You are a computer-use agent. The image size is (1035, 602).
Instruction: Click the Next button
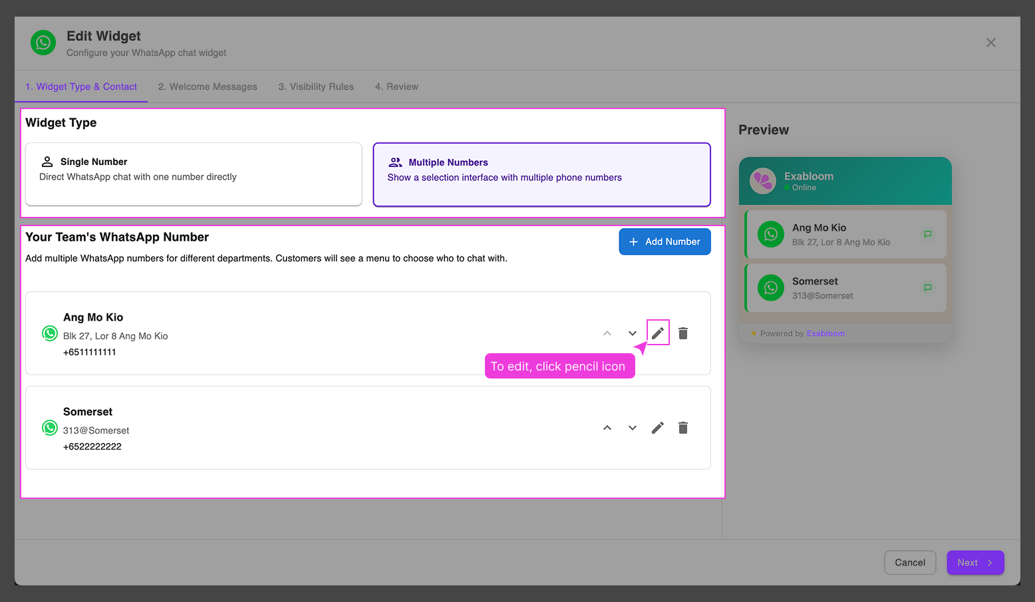coord(975,562)
